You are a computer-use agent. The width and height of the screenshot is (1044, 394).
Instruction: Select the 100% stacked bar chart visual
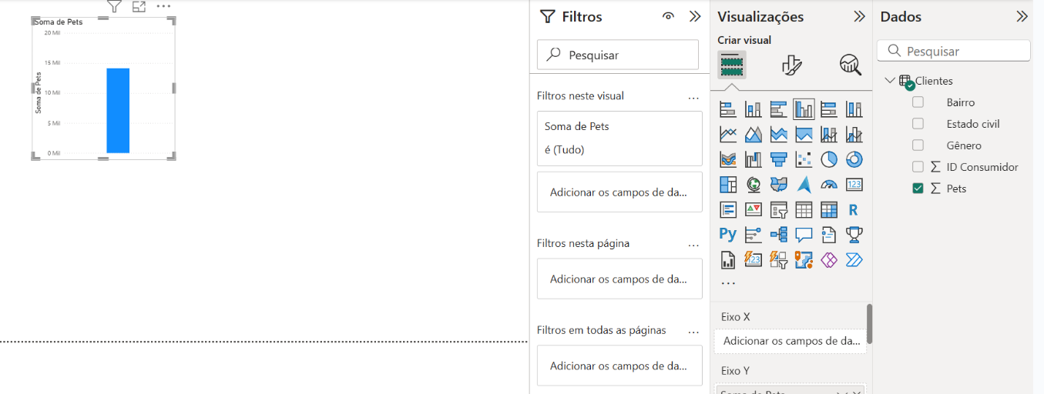pos(829,109)
